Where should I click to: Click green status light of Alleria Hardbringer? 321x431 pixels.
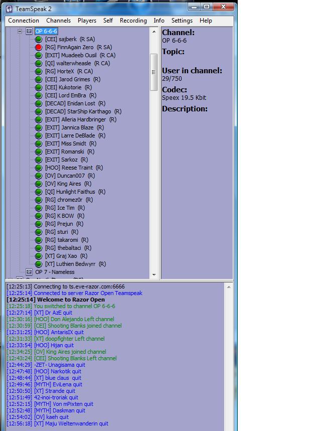tap(39, 119)
